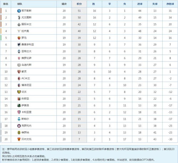Click the Chievo crest in row 13
Viewport: 178px width, 163px height.
[x=19, y=92]
